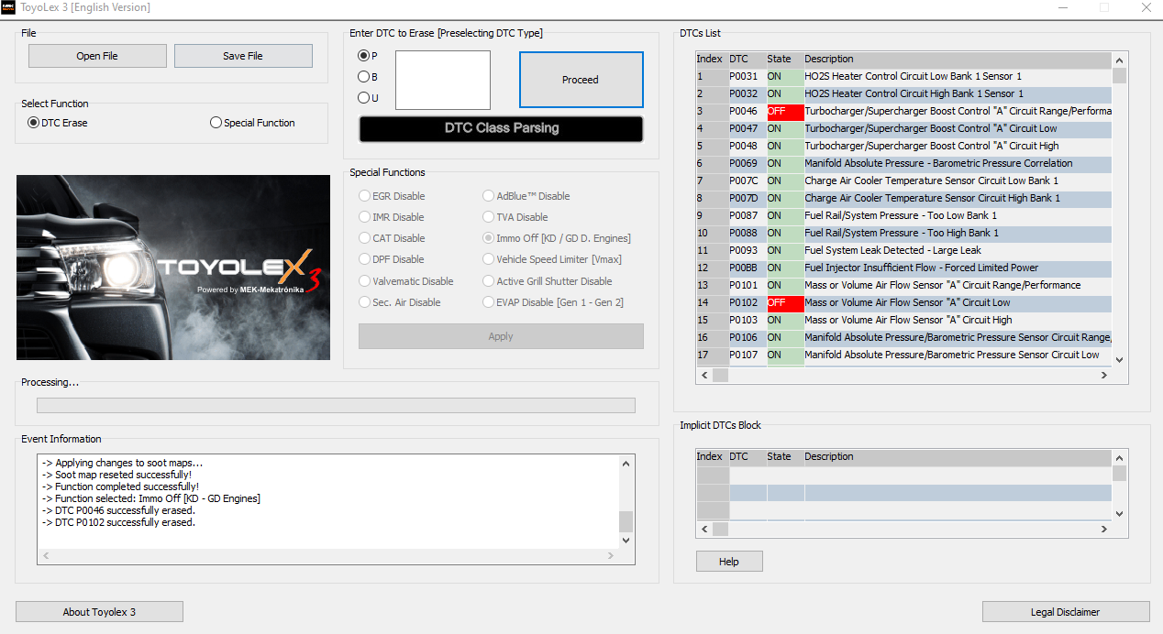This screenshot has width=1163, height=634.
Task: Click the Toyolex 3 banner image
Action: (x=173, y=268)
